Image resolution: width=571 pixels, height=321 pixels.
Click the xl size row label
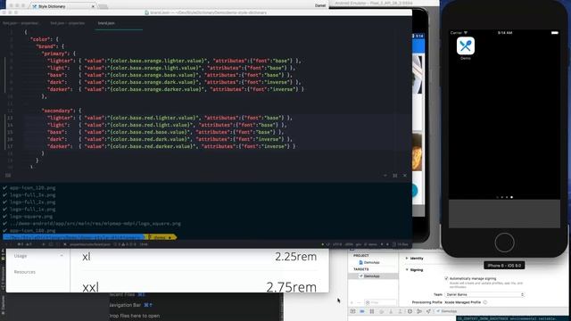click(x=87, y=256)
